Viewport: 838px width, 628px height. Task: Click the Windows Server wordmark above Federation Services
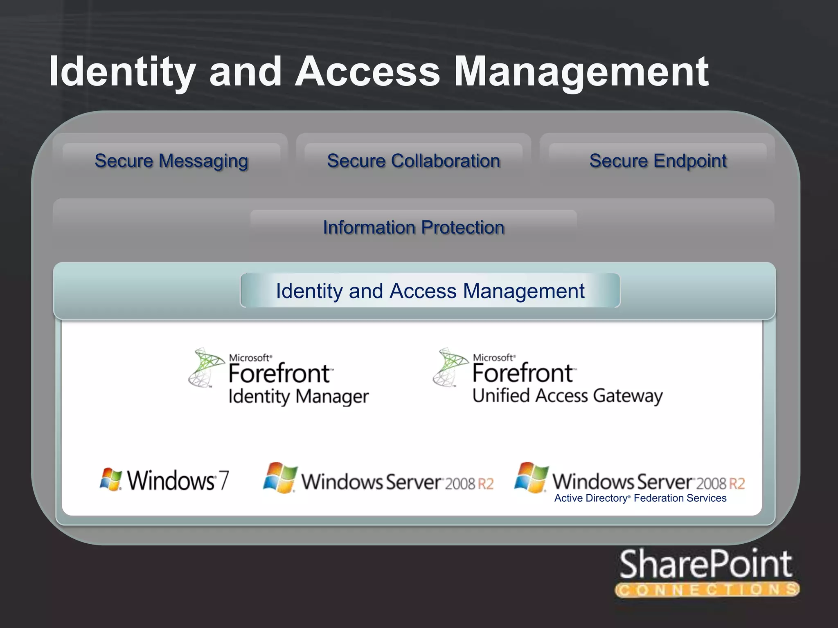tap(649, 481)
